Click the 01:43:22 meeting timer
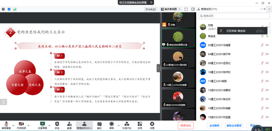 pyautogui.click(x=151, y=9)
